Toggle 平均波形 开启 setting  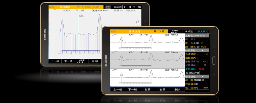coord(197,69)
